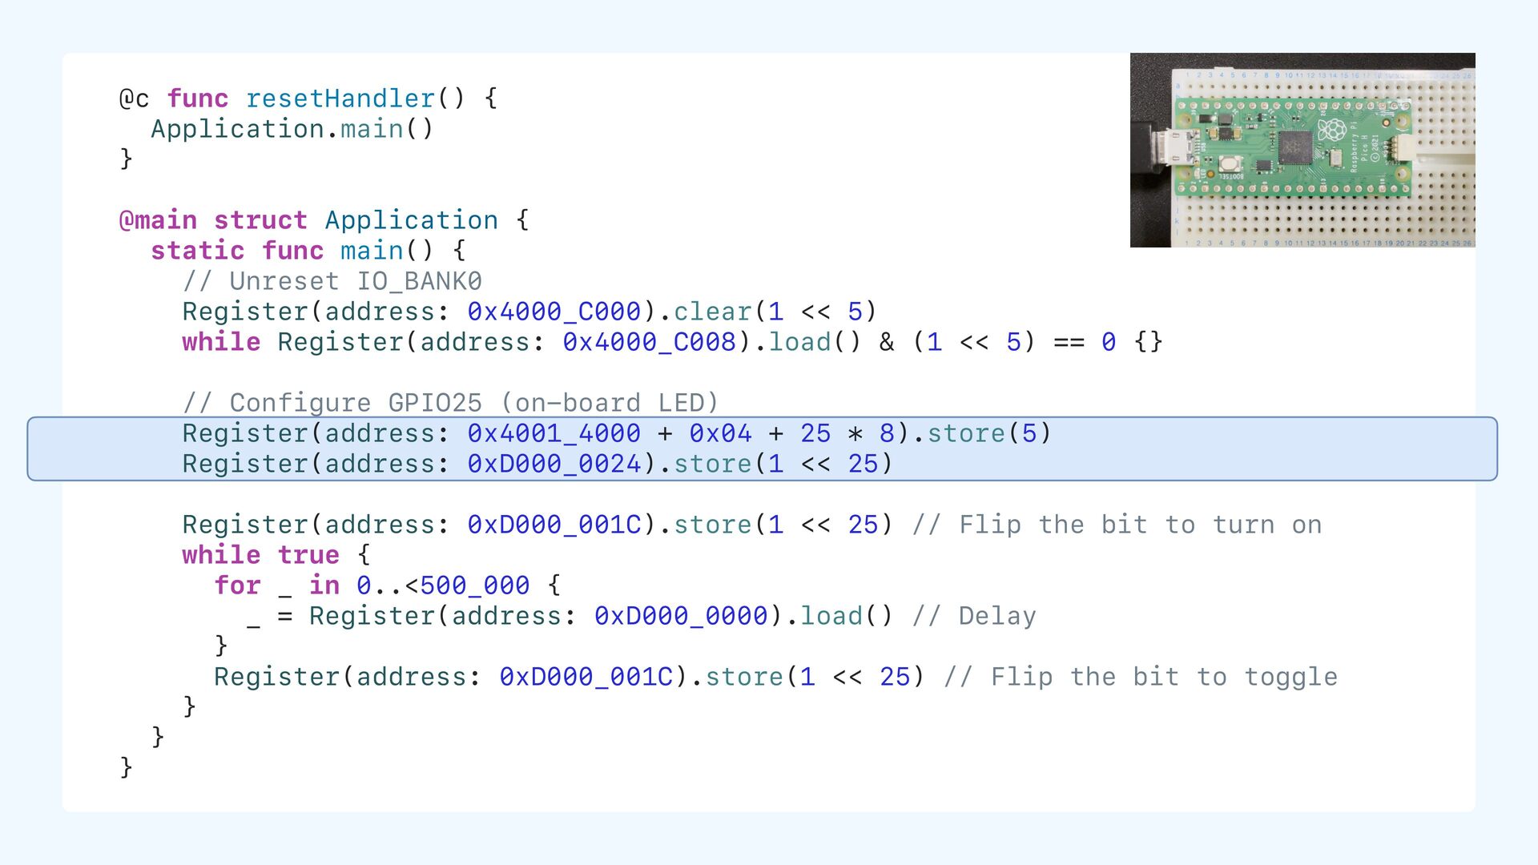Click the '// Unreset IO_BANK0' comment
1538x865 pixels.
point(332,281)
